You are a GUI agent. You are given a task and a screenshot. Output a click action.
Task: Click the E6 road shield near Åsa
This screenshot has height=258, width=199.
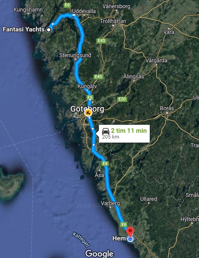tap(105, 163)
